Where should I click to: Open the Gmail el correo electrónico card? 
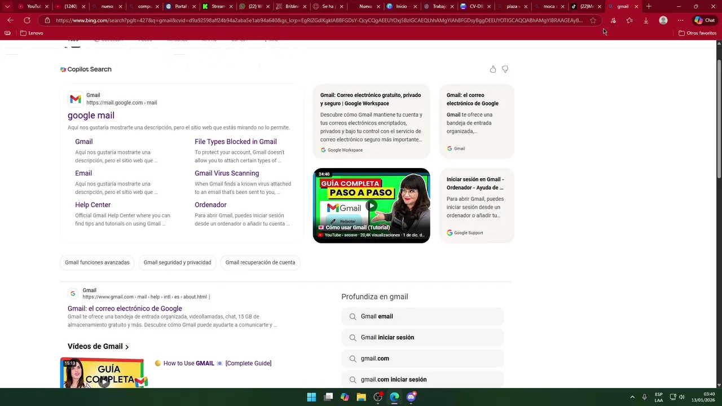pos(477,121)
